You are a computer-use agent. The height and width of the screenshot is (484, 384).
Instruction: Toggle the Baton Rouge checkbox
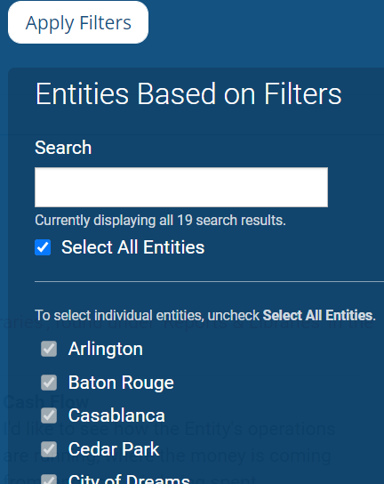49,383
